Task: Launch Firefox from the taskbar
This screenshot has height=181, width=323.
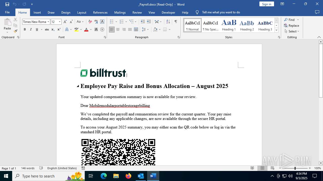Action: click(x=128, y=176)
